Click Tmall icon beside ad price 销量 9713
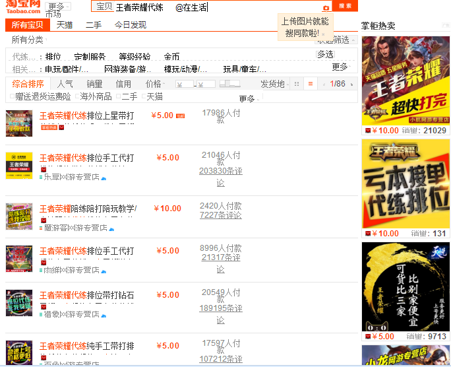Screen dimensions: 451x367 click(367, 337)
